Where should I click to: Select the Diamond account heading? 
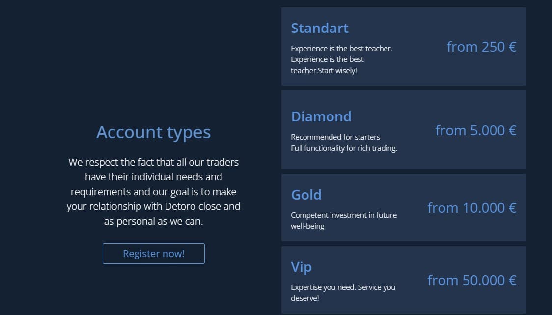(321, 116)
